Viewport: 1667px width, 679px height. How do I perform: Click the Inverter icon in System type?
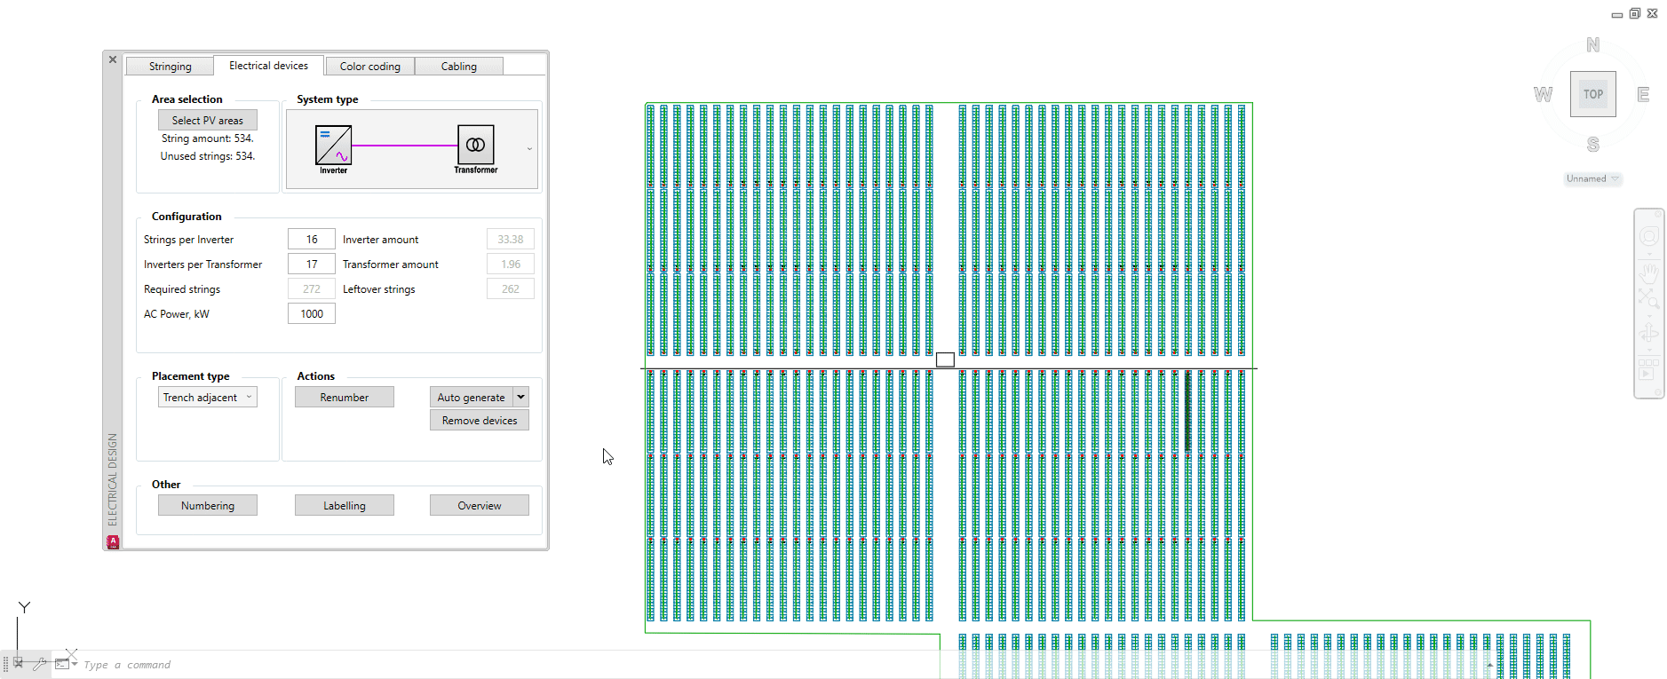(333, 145)
